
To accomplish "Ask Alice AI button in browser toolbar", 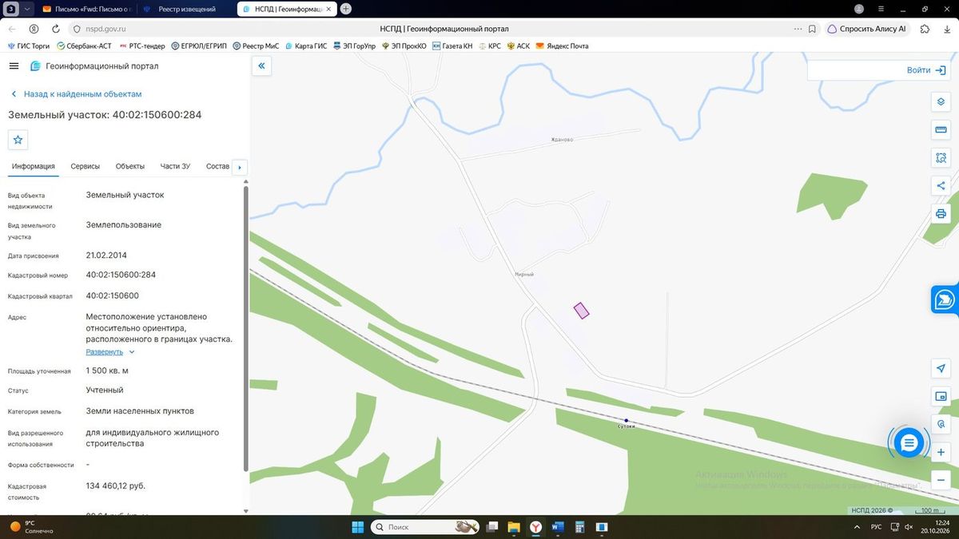I will pos(867,29).
